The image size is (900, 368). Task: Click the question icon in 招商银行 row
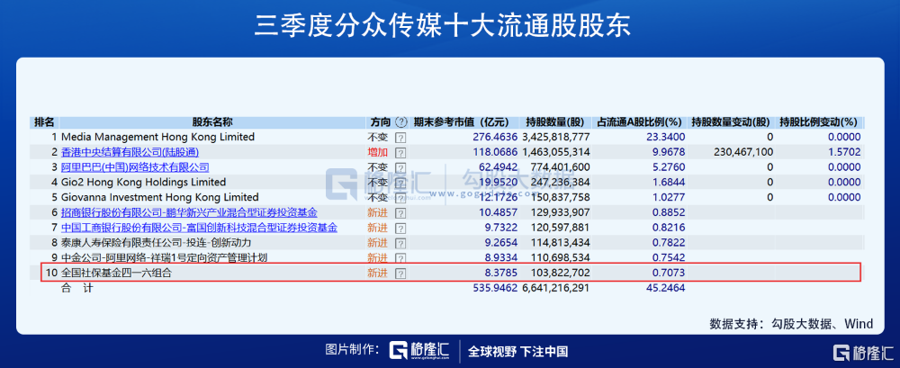(x=400, y=213)
